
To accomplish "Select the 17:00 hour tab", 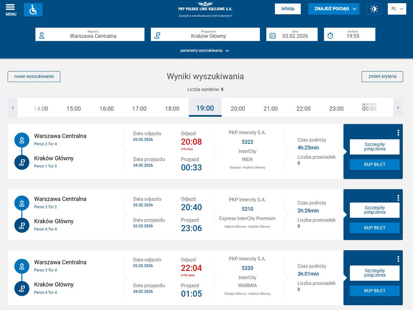I will point(139,108).
